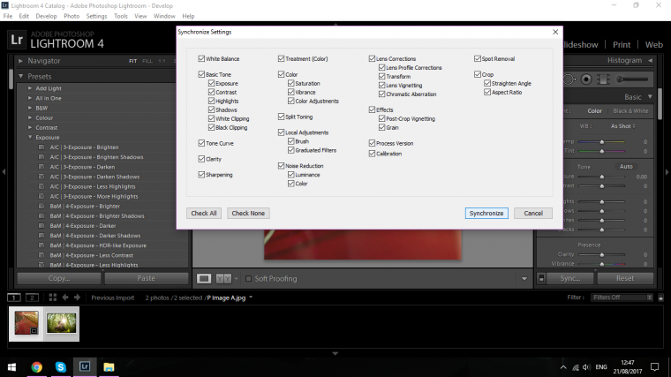Select the adjustment brush tool icon
The width and height of the screenshot is (671, 377).
(x=632, y=79)
